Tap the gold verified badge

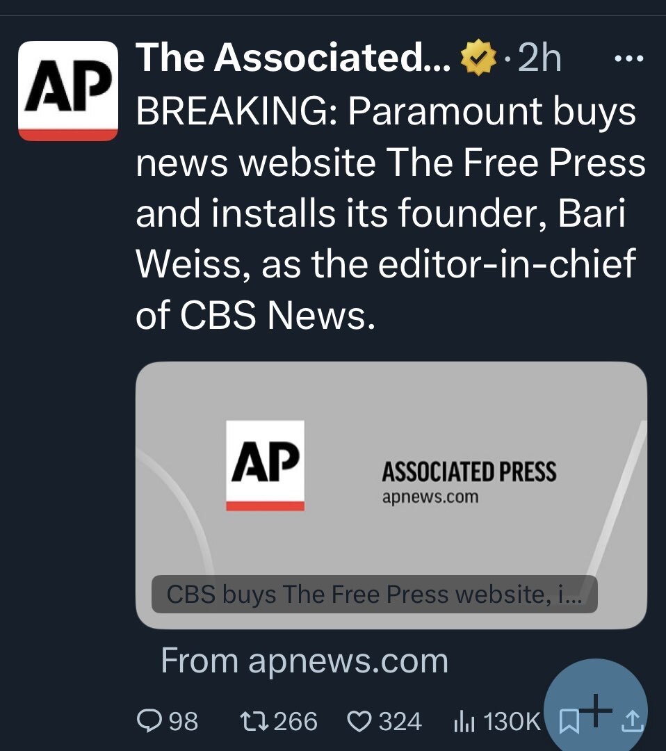478,58
